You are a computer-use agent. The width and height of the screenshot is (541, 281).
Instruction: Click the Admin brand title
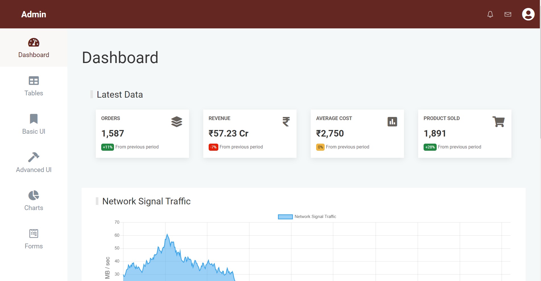point(34,14)
